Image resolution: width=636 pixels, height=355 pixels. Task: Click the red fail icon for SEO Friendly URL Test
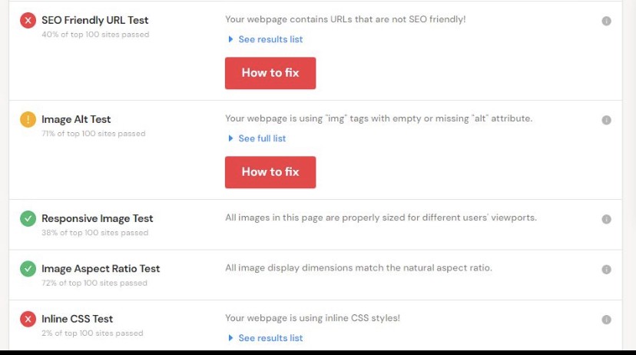(28, 20)
